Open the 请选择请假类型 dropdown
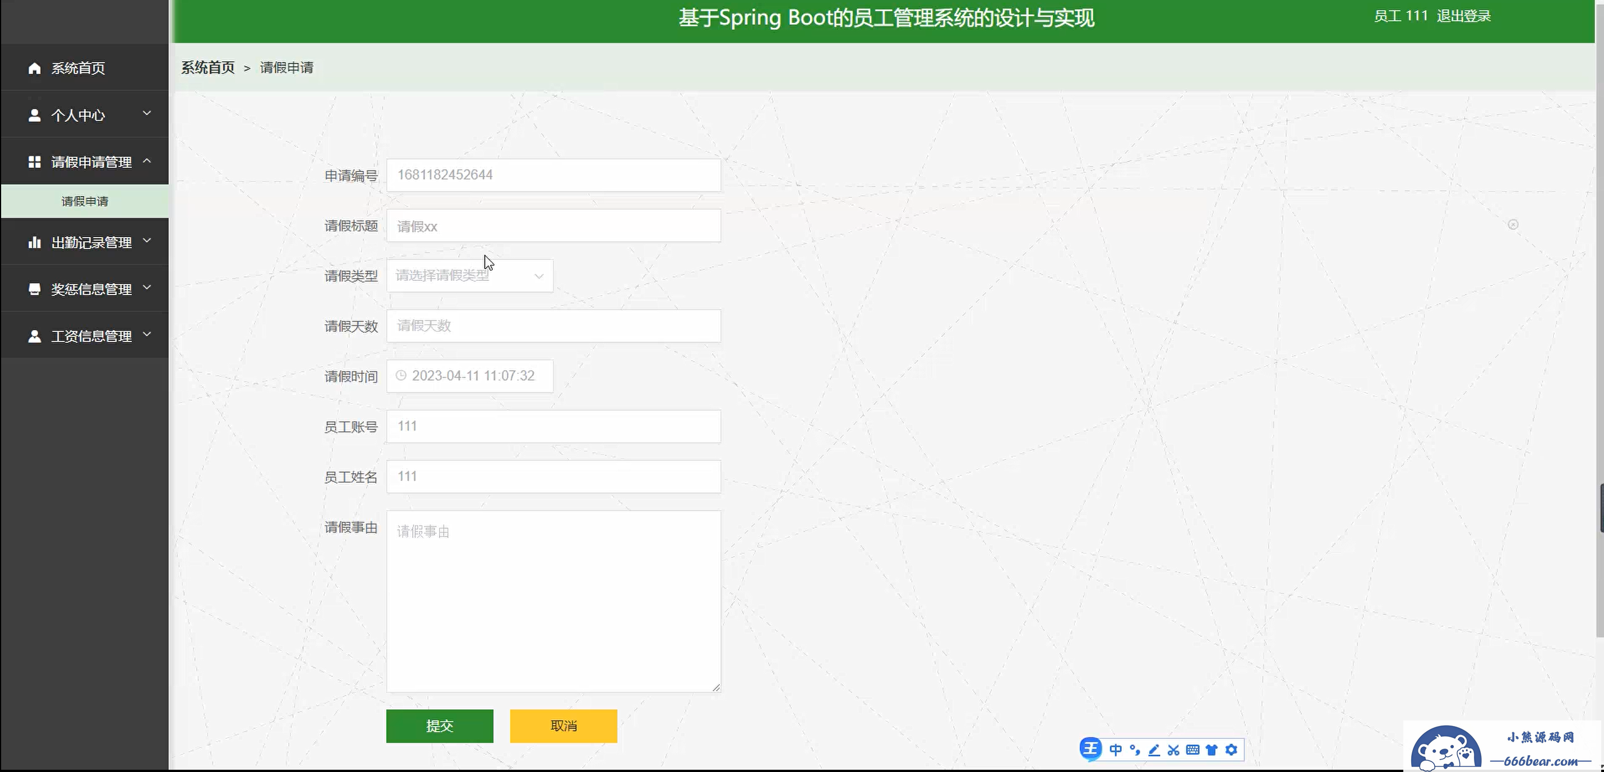 point(469,275)
